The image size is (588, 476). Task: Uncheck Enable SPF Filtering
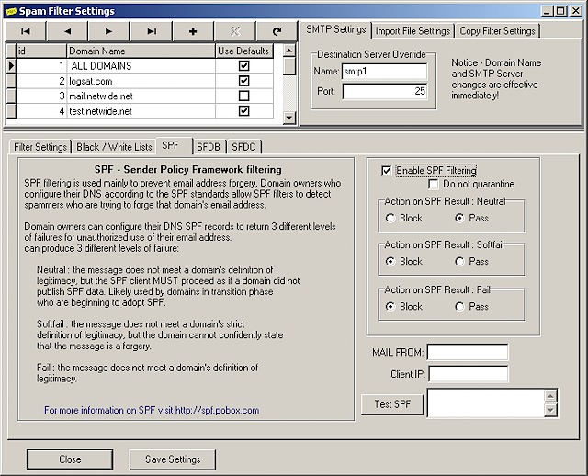tap(386, 171)
